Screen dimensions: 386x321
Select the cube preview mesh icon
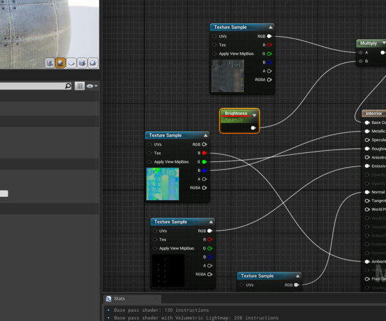click(82, 63)
